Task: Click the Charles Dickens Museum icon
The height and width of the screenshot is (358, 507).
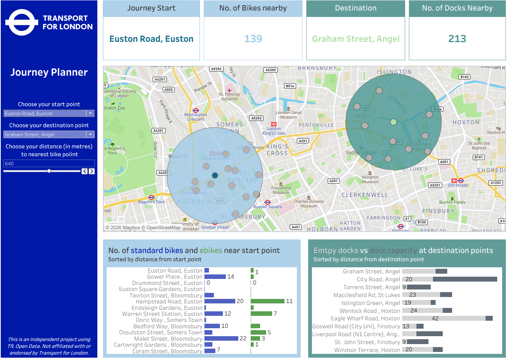Action: tap(309, 197)
